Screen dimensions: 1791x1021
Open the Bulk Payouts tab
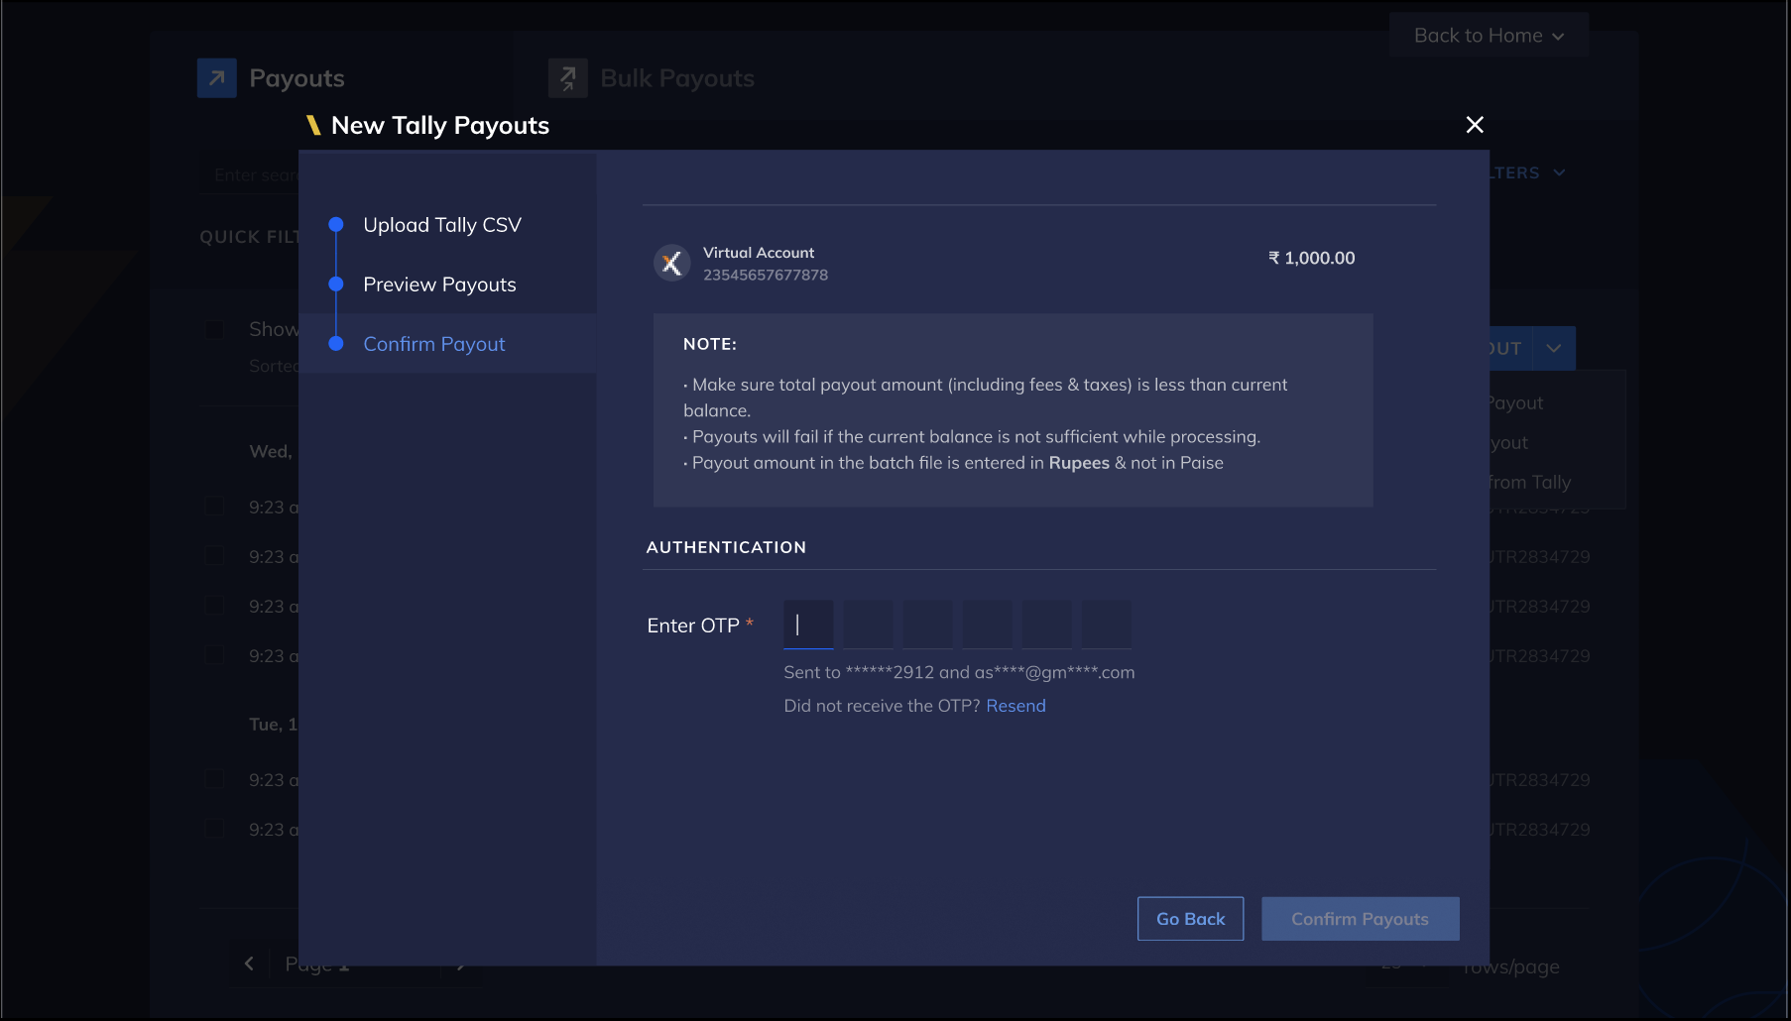point(652,78)
